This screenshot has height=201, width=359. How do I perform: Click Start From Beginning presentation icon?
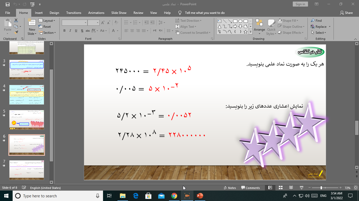[x=32, y=4]
